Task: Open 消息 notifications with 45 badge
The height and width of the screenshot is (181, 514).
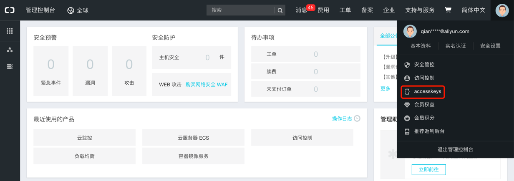Action: (x=302, y=10)
